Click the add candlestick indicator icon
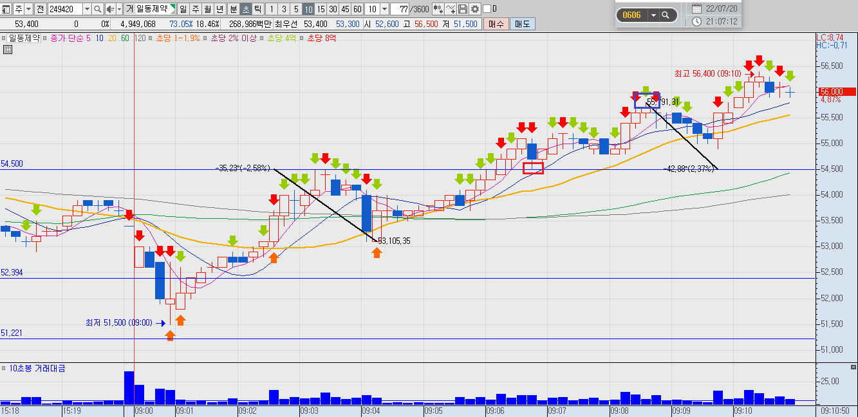The width and height of the screenshot is (858, 417). (x=438, y=9)
